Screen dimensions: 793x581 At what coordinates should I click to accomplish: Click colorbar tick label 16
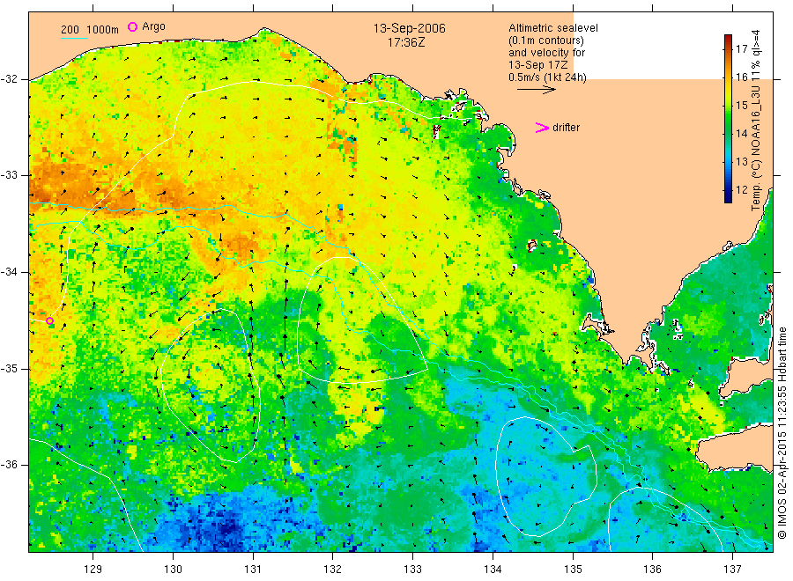[741, 77]
